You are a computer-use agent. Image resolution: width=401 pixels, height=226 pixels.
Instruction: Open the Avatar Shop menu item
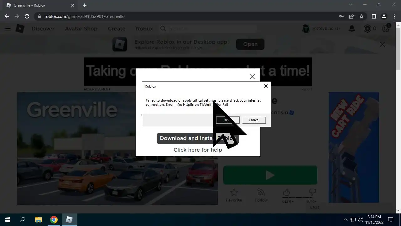(81, 29)
